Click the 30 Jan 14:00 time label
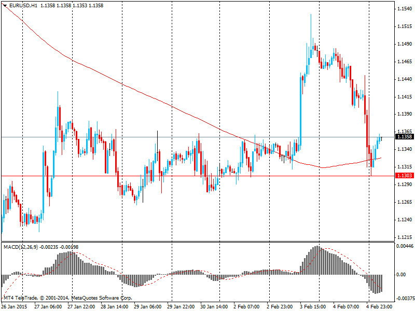Image resolution: width=415 pixels, height=311 pixels. tap(214, 307)
